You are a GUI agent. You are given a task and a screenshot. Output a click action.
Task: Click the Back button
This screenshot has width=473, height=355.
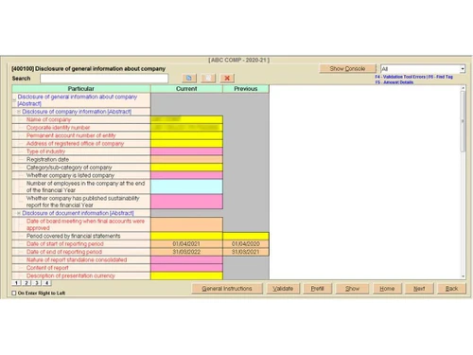pos(451,289)
